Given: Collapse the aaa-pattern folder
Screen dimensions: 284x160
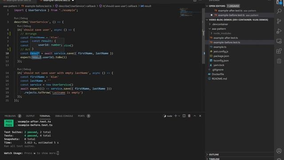Looking at the screenshot, I should pyautogui.click(x=210, y=28).
